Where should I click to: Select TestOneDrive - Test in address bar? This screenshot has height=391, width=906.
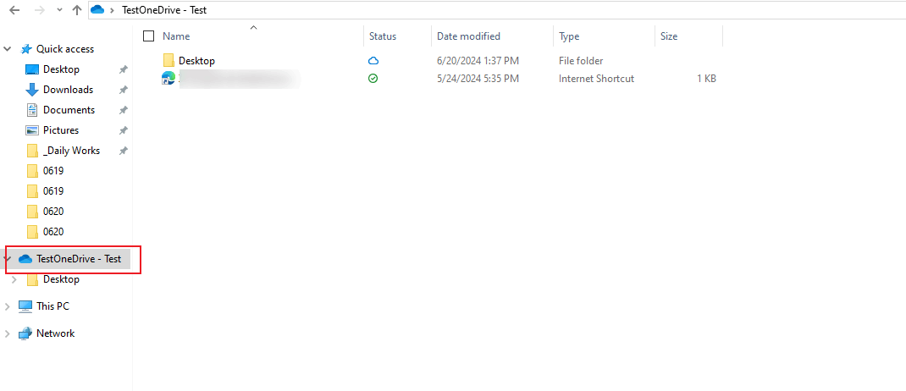point(164,10)
